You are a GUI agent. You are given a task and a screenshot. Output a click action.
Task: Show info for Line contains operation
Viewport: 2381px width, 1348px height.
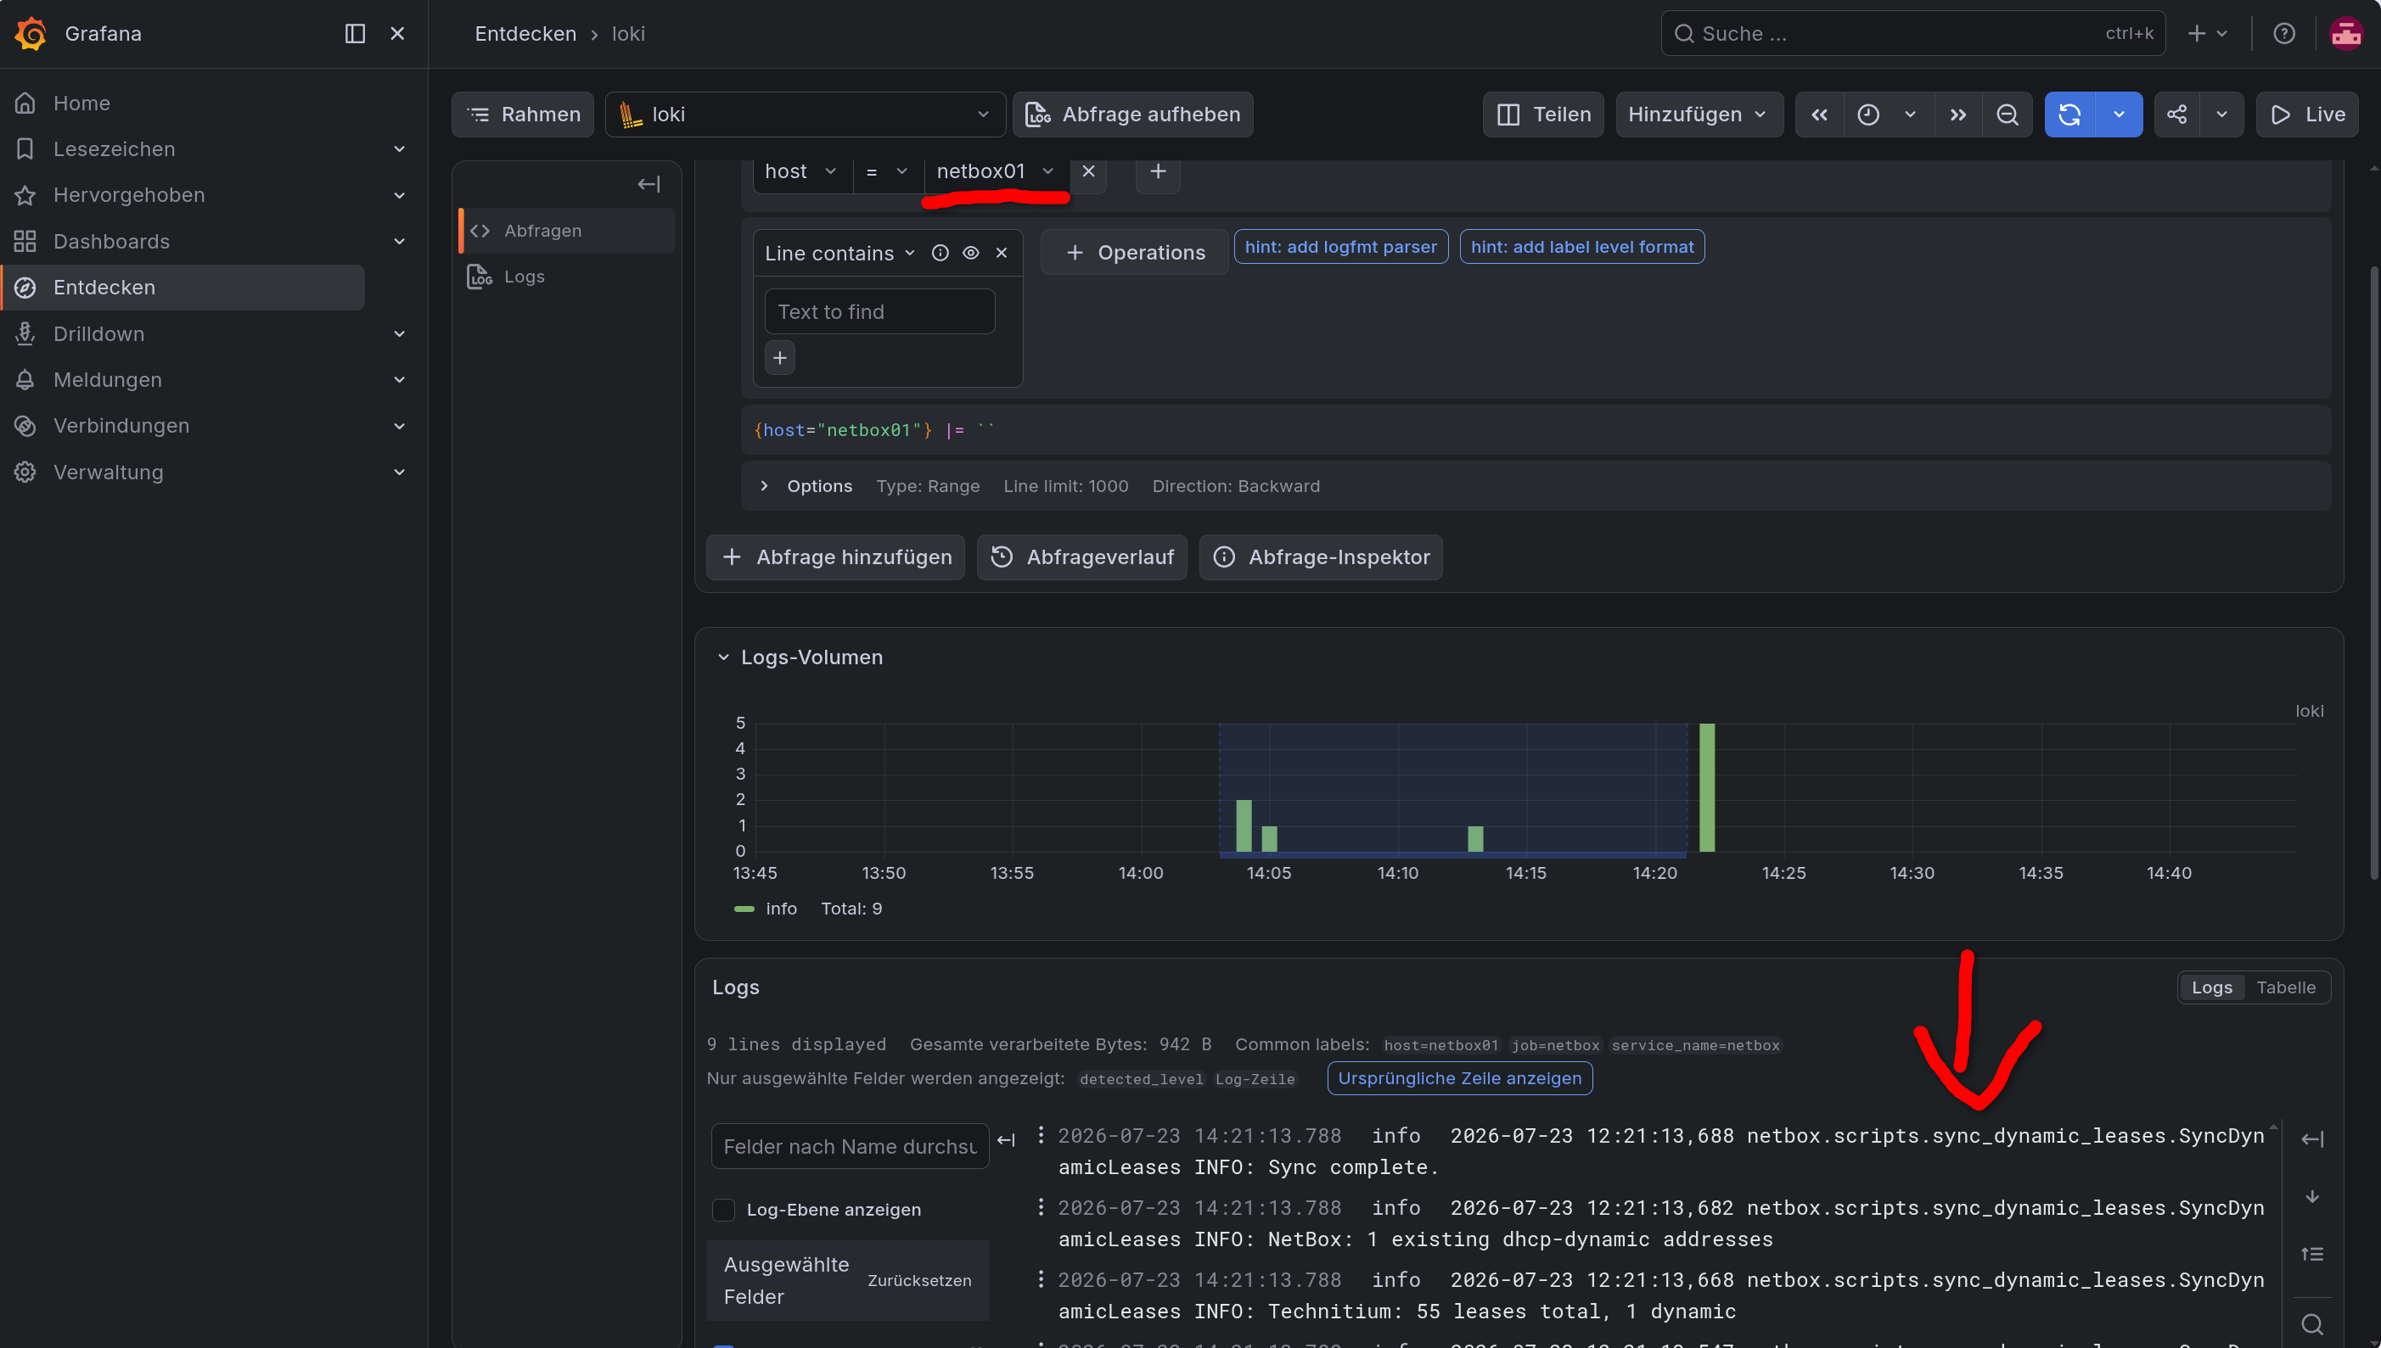940,253
